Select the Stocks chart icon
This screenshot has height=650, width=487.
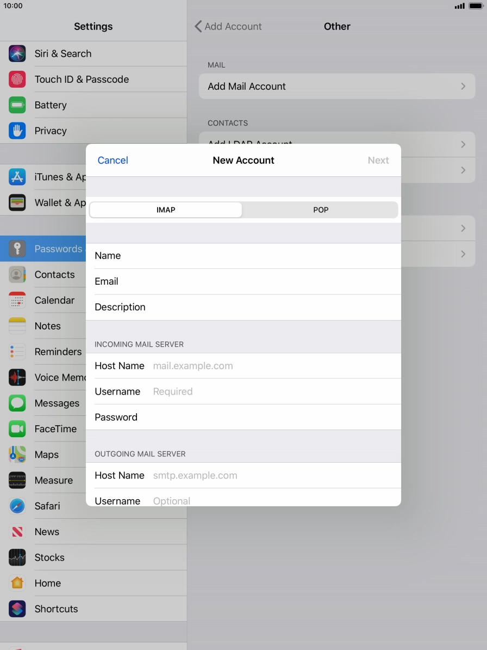point(17,557)
